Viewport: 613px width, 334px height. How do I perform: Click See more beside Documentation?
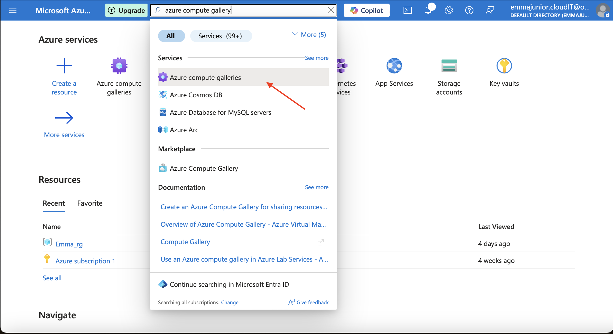[317, 187]
